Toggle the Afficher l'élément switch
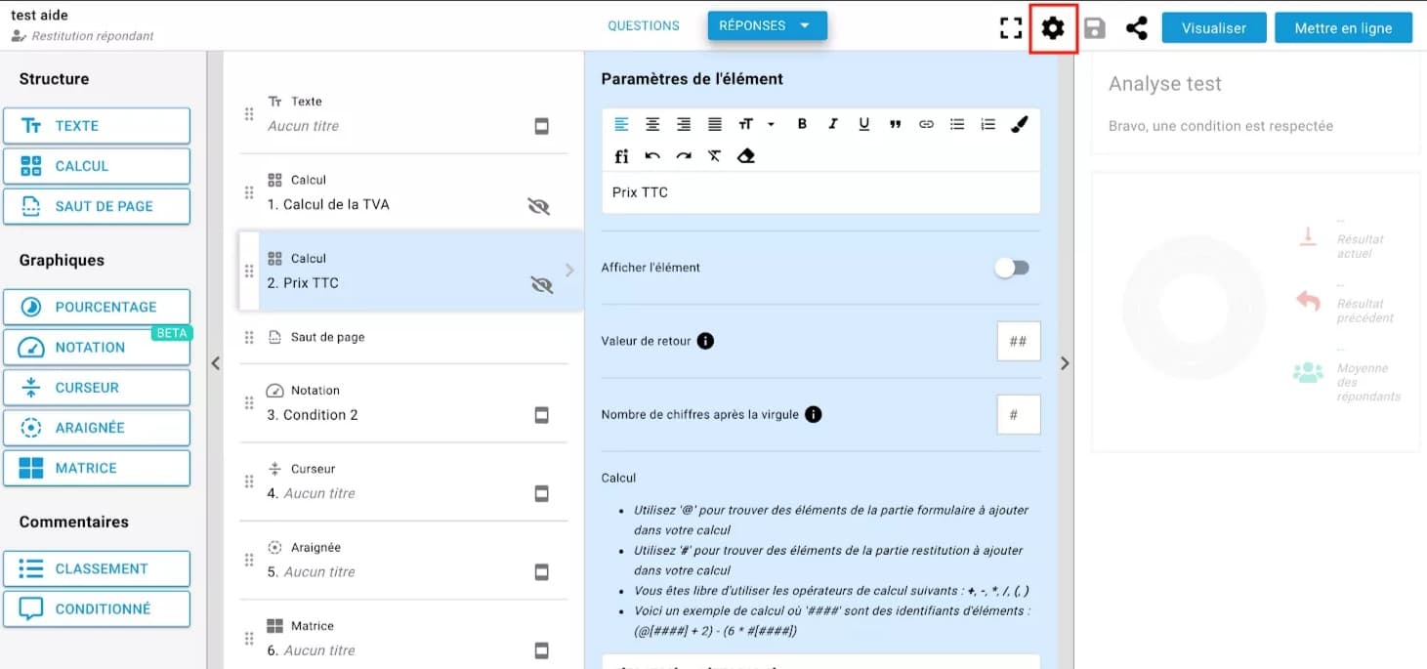This screenshot has height=669, width=1427. pos(1012,268)
